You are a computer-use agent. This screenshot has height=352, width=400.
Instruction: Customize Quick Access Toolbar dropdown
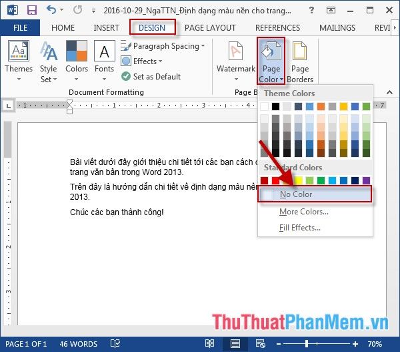pos(93,11)
